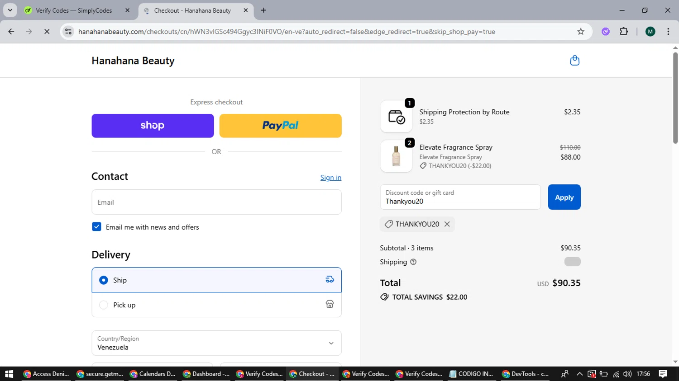This screenshot has width=679, height=381.
Task: Open Dashboard taskbar window
Action: click(x=206, y=374)
